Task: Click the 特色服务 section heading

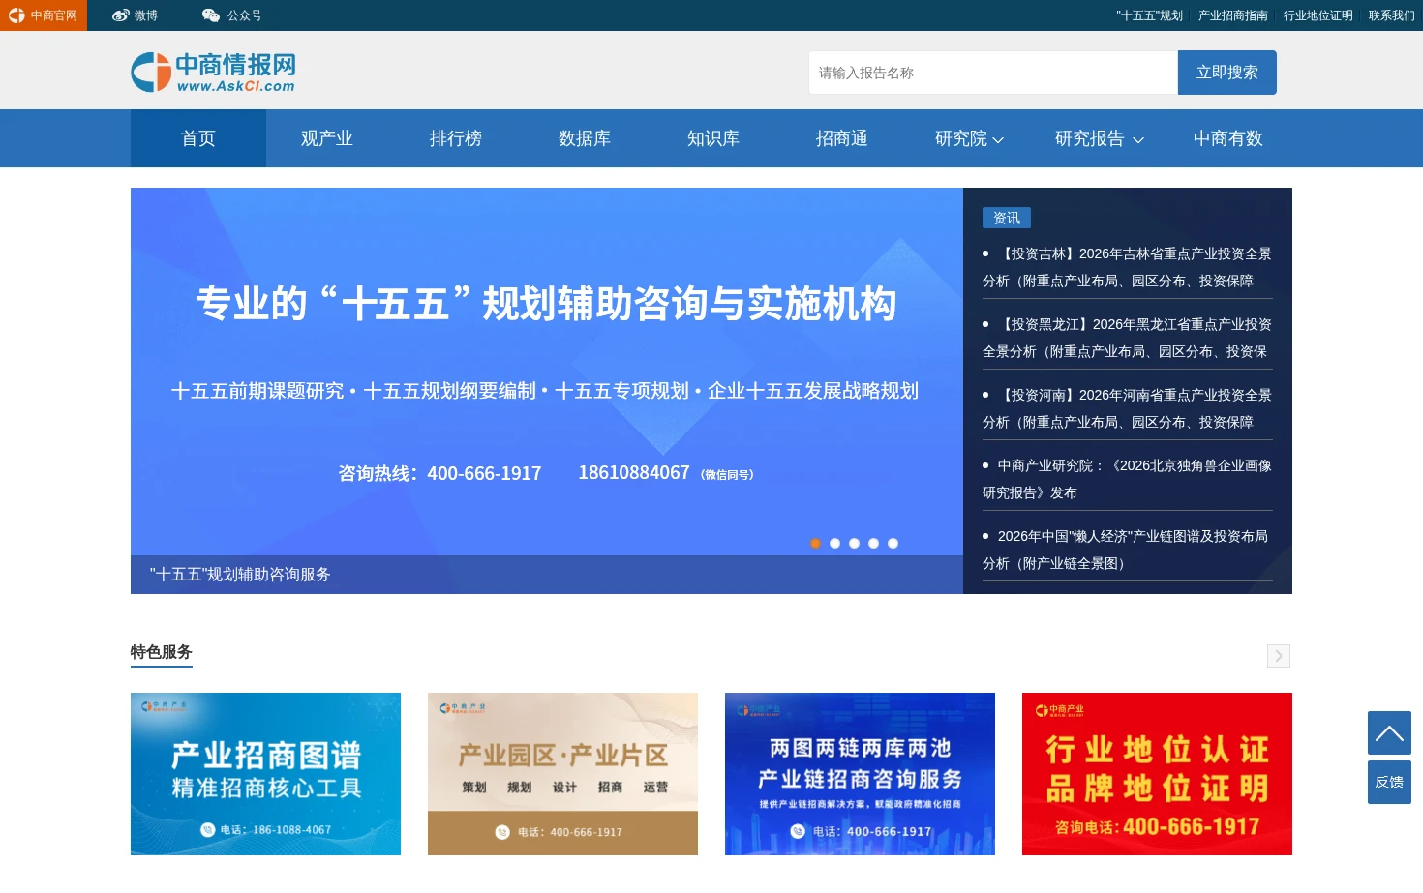Action: click(x=162, y=652)
